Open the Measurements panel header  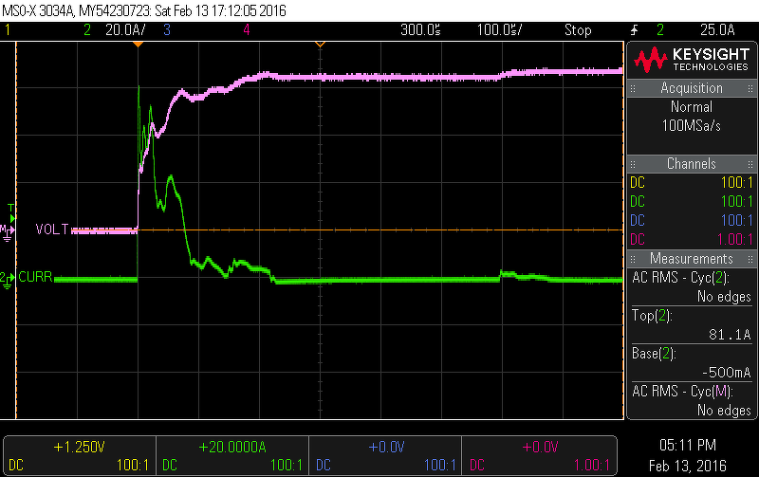[x=692, y=259]
